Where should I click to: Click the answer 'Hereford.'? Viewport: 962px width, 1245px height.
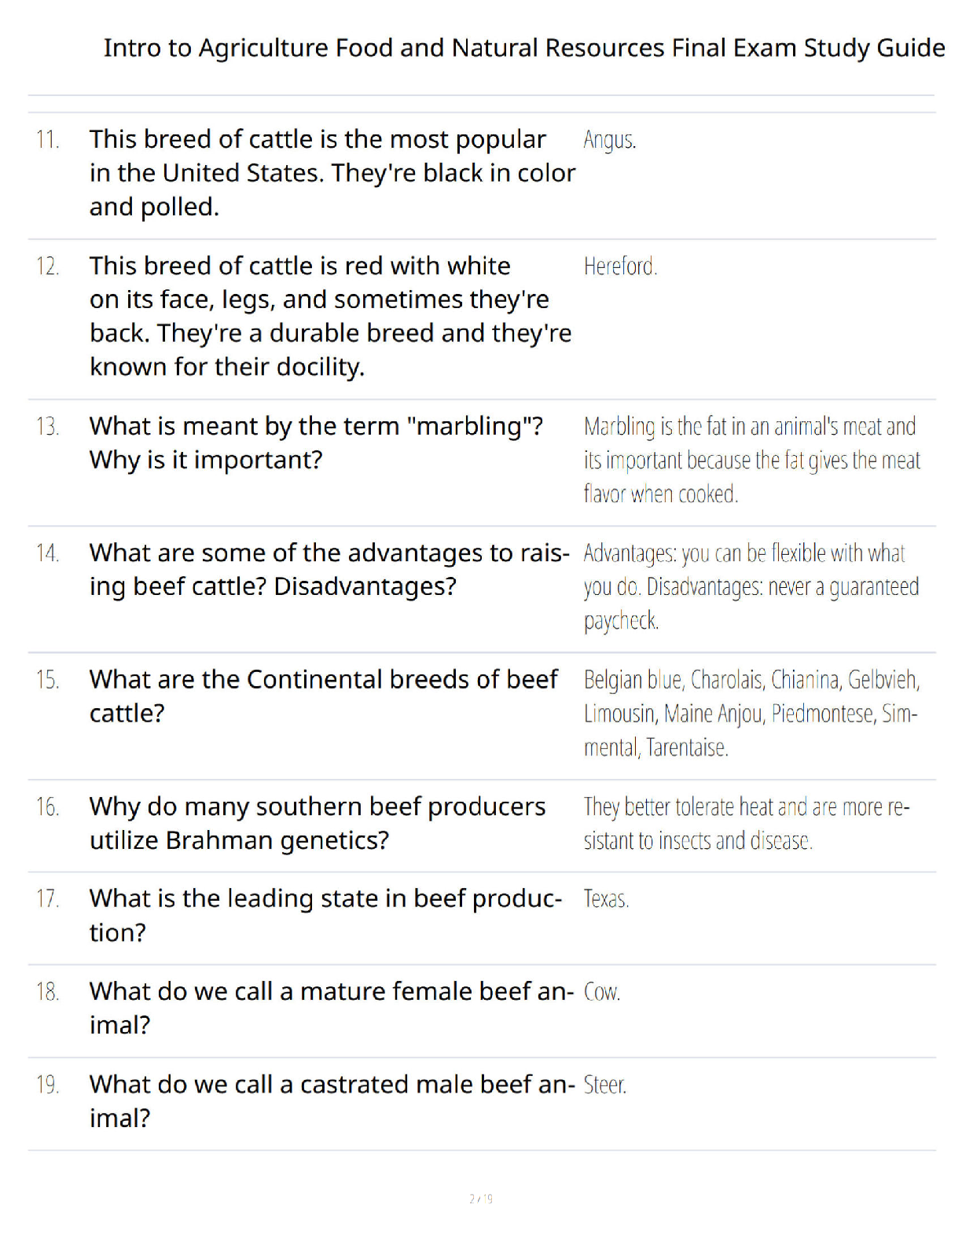[x=620, y=266]
